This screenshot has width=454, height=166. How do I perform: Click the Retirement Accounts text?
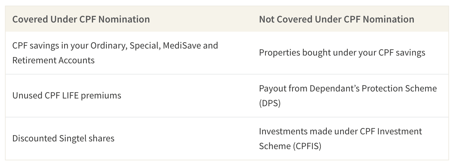tap(54, 60)
